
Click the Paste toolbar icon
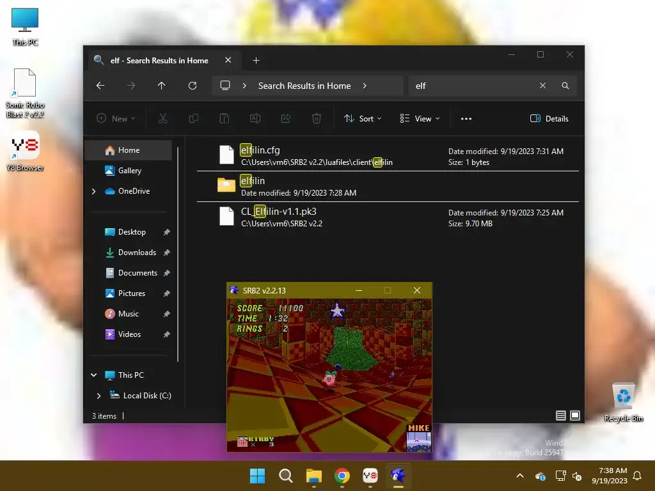(x=225, y=118)
